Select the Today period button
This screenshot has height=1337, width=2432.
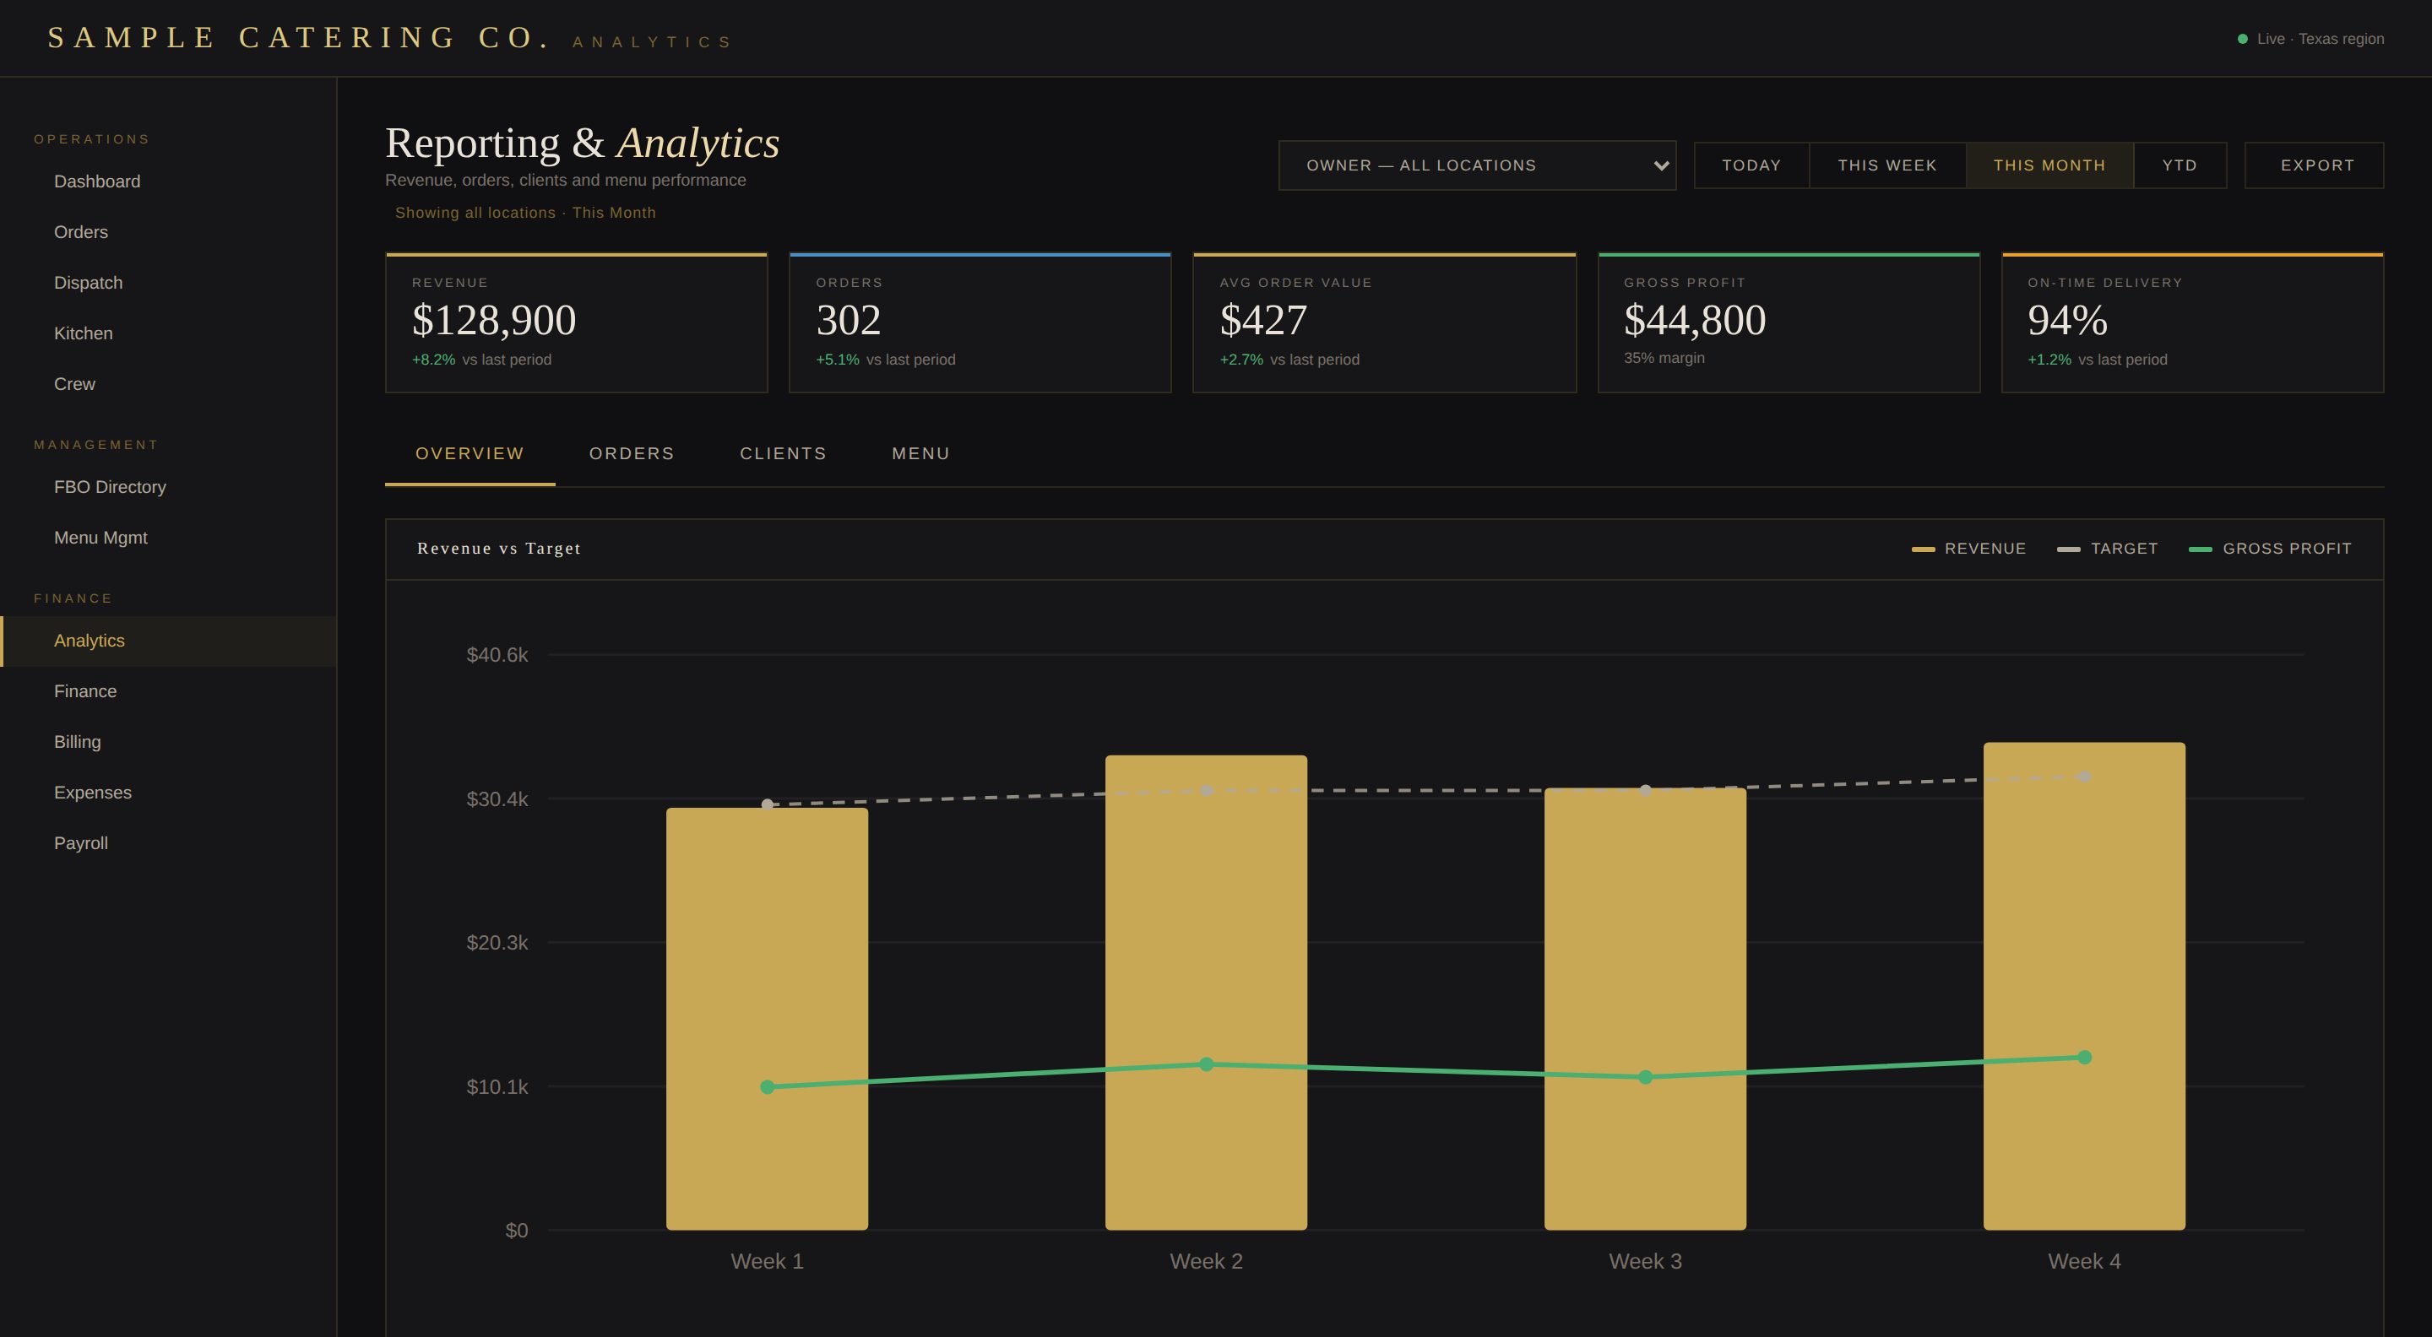click(x=1751, y=165)
